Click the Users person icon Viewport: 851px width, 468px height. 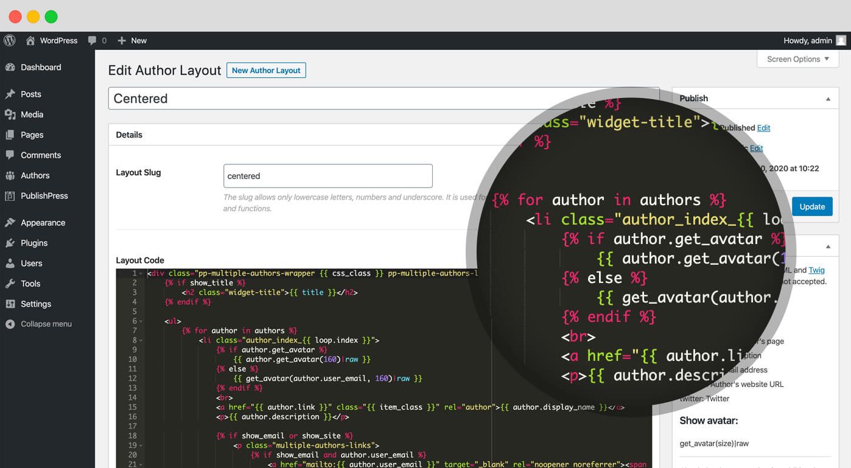(x=10, y=264)
